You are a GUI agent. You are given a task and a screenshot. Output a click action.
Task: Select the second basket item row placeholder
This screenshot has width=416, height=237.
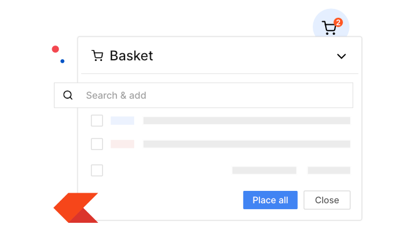click(x=246, y=144)
